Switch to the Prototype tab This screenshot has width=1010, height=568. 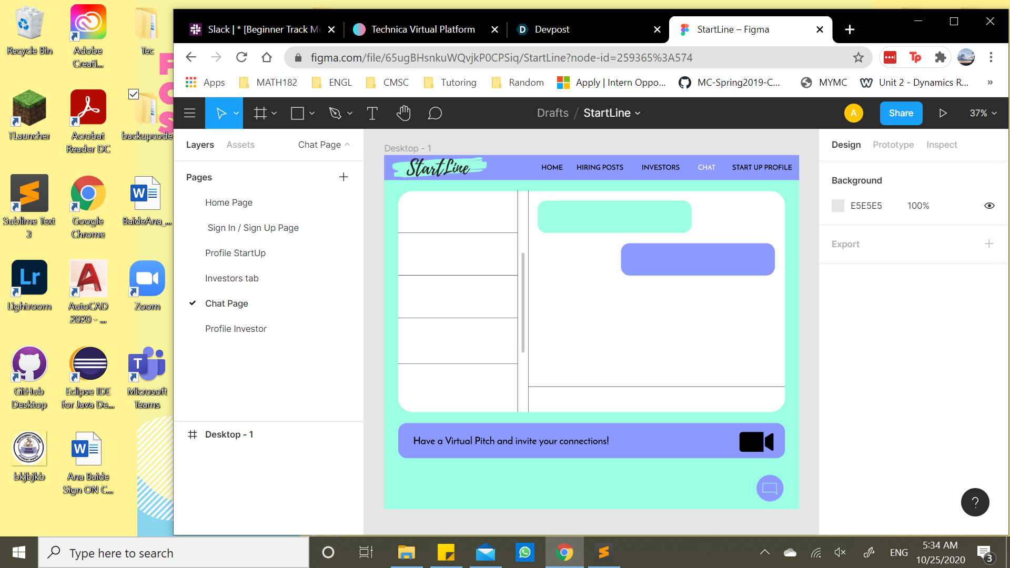(893, 145)
